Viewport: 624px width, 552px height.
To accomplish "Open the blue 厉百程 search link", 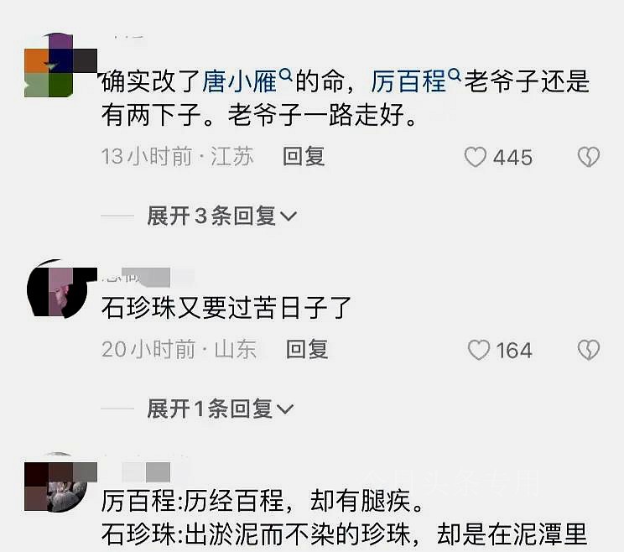I will coord(408,81).
